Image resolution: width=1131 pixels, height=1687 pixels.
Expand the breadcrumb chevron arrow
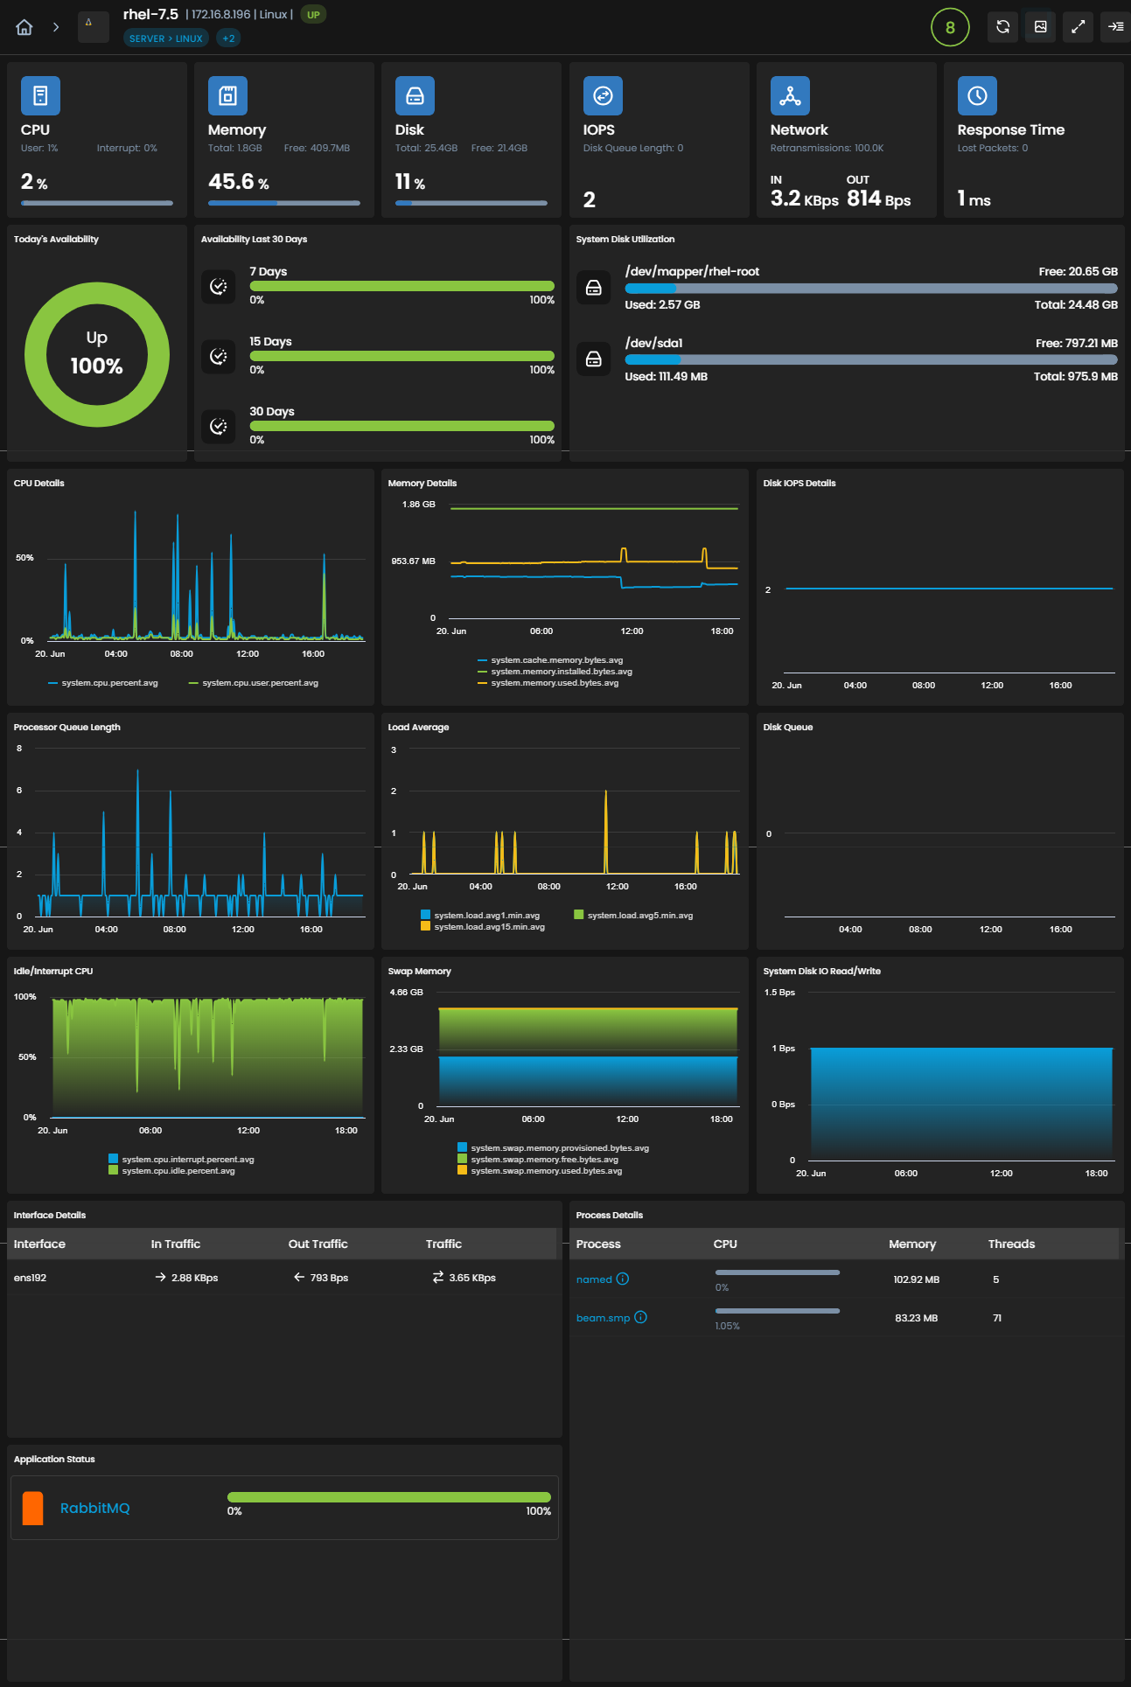(x=56, y=27)
